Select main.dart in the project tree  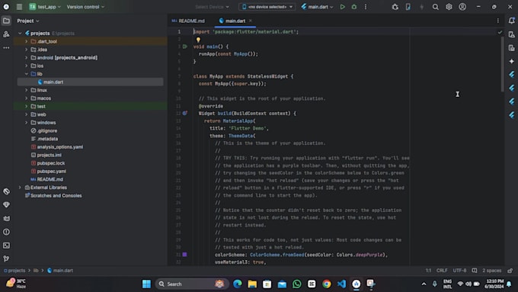(53, 82)
